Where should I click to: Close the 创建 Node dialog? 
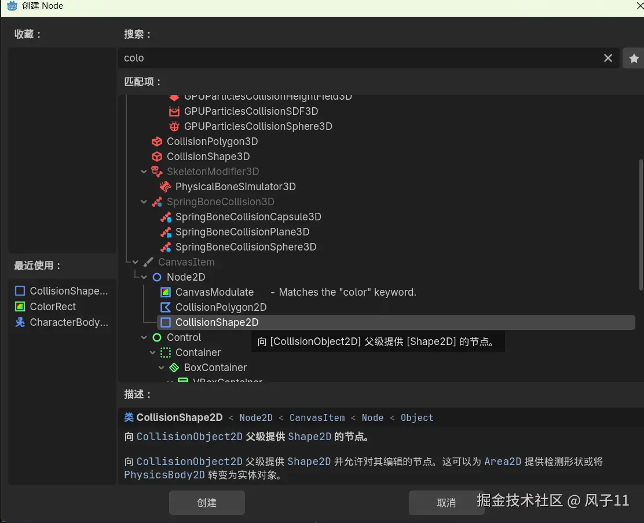pos(639,5)
